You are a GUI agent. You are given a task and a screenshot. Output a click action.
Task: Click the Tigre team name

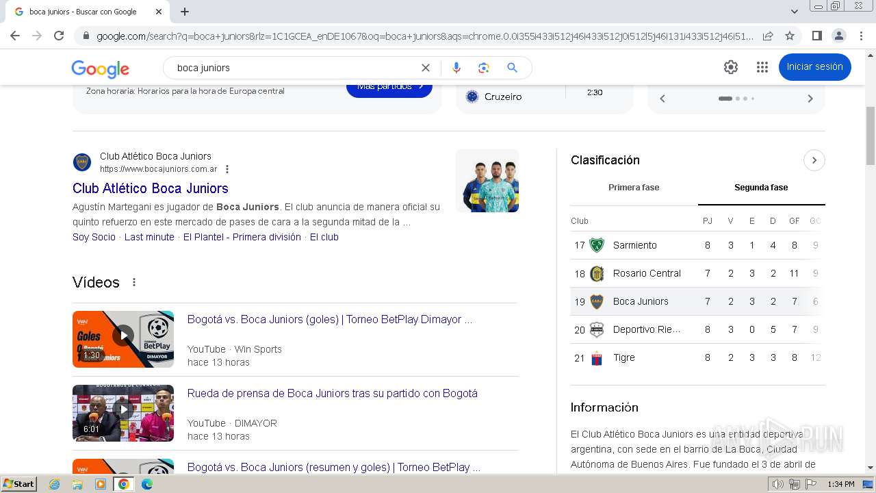(624, 357)
